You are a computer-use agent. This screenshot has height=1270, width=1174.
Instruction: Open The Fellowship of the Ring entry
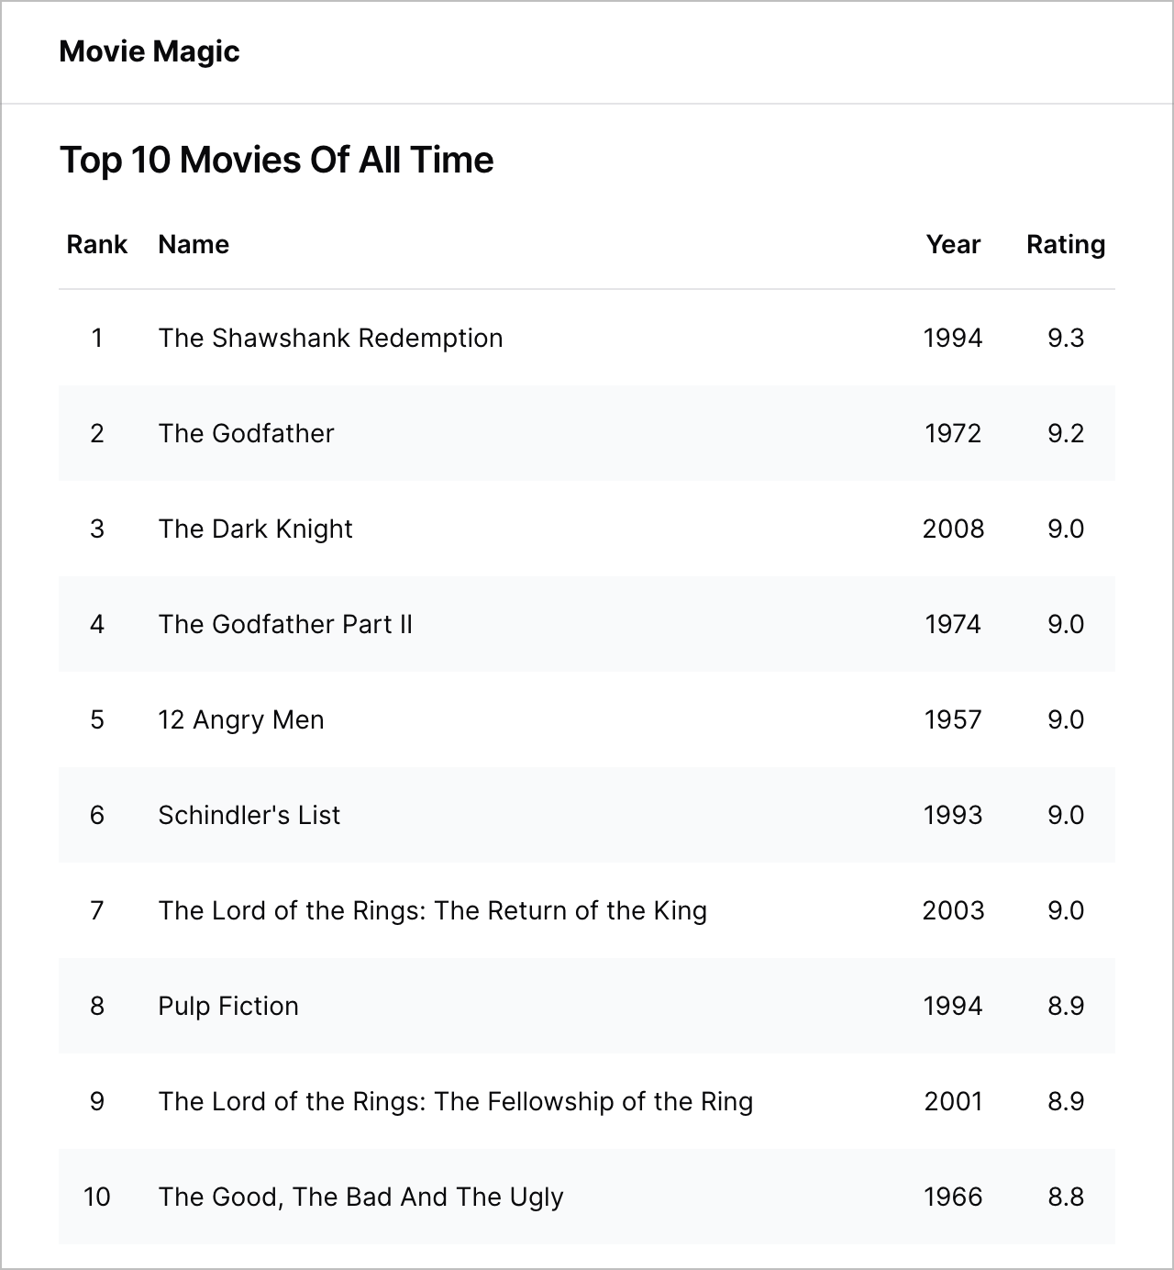(x=455, y=1101)
